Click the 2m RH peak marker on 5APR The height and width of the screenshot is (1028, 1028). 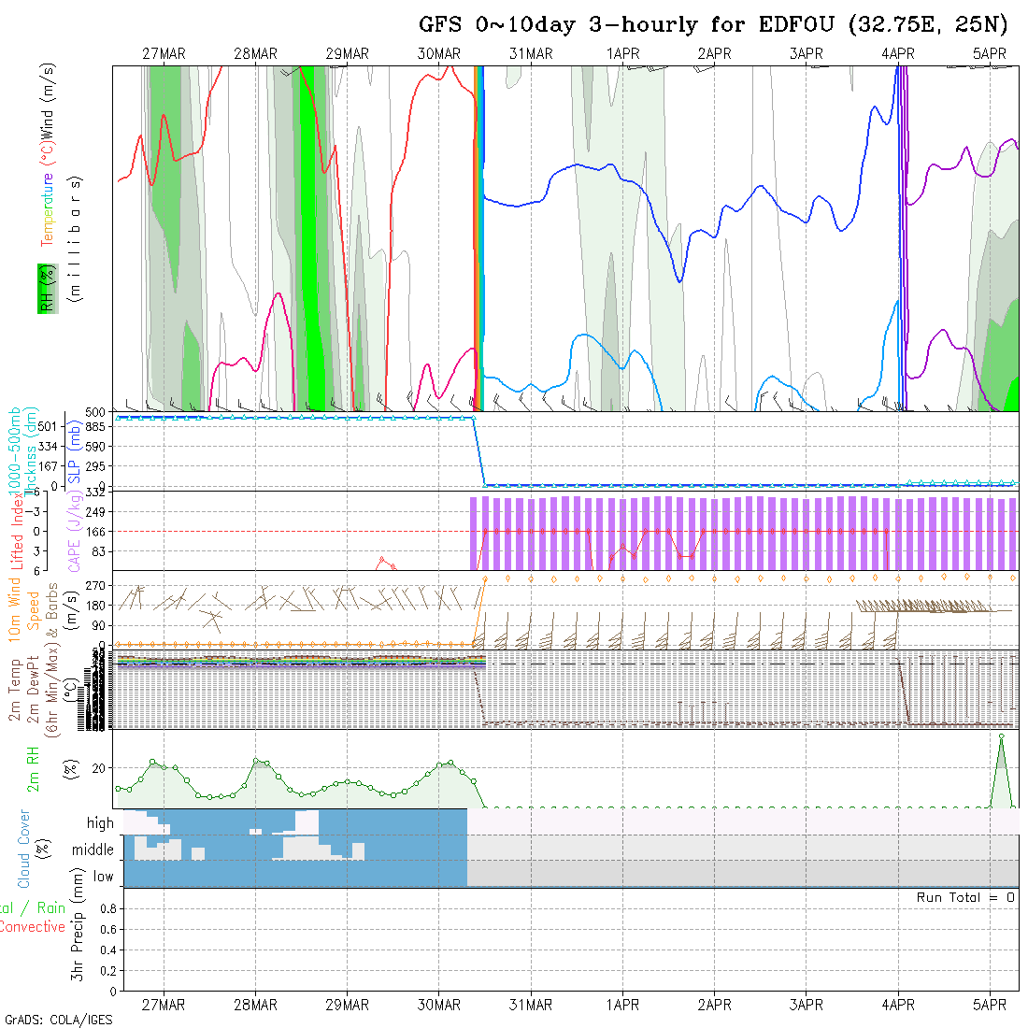pyautogui.click(x=1001, y=736)
